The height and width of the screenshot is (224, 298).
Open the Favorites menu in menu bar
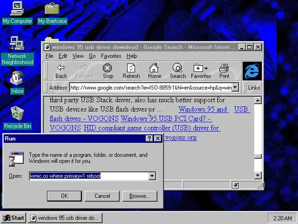[111, 56]
